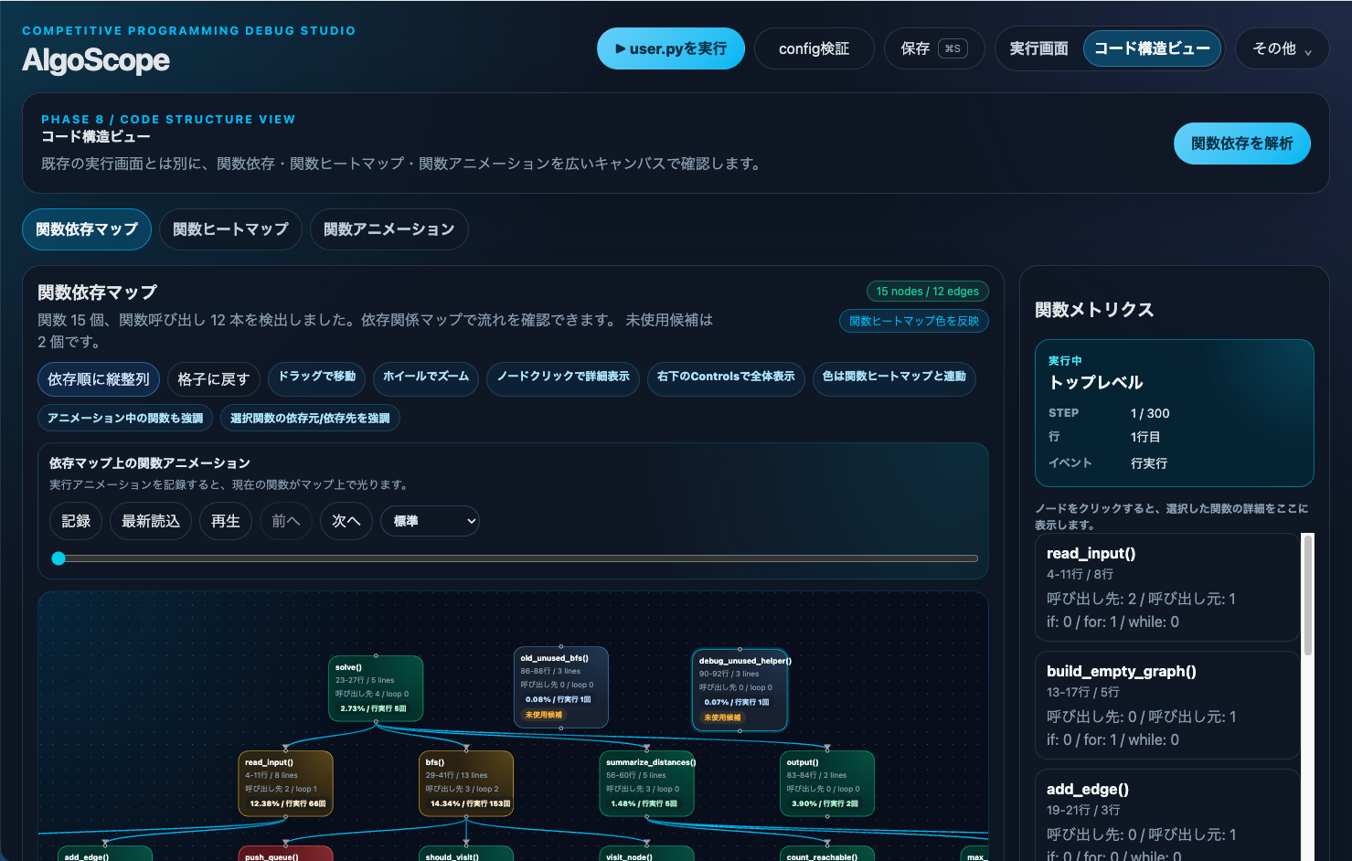The width and height of the screenshot is (1352, 861).
Task: Click the read_input() graph node
Action: pyautogui.click(x=285, y=784)
